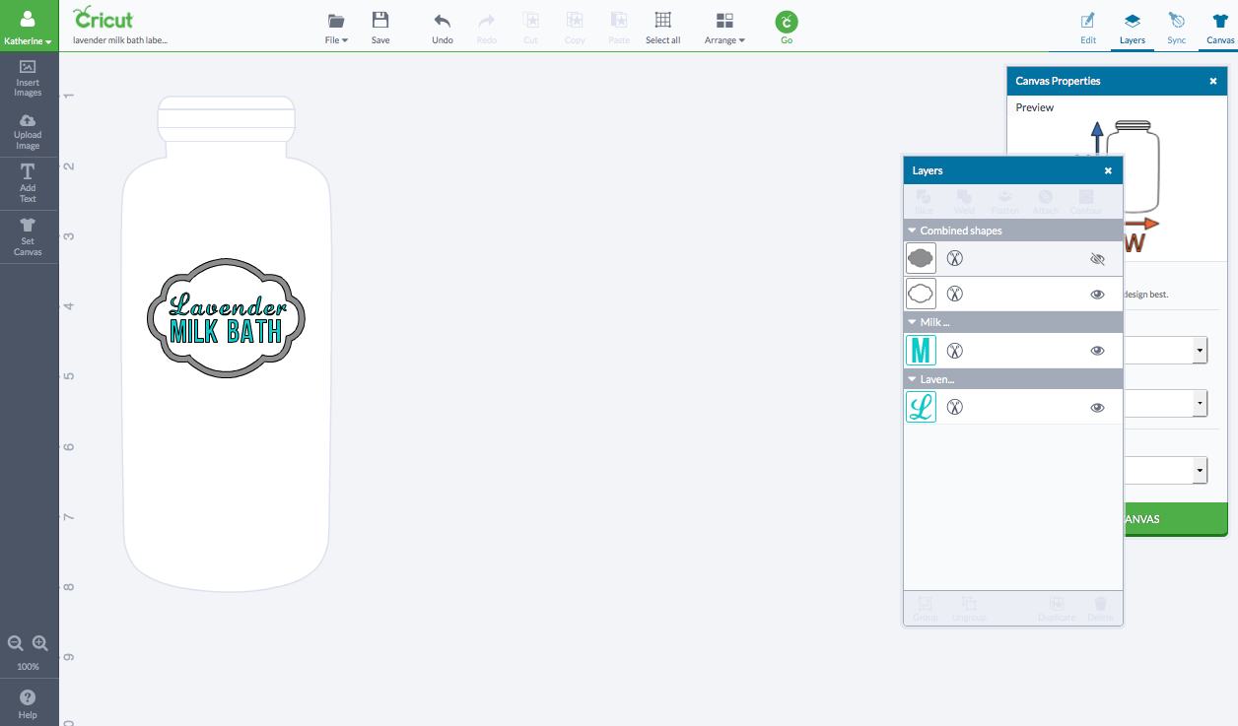The width and height of the screenshot is (1238, 726).
Task: Show the hidden gray filled shape layer
Action: point(1097,259)
